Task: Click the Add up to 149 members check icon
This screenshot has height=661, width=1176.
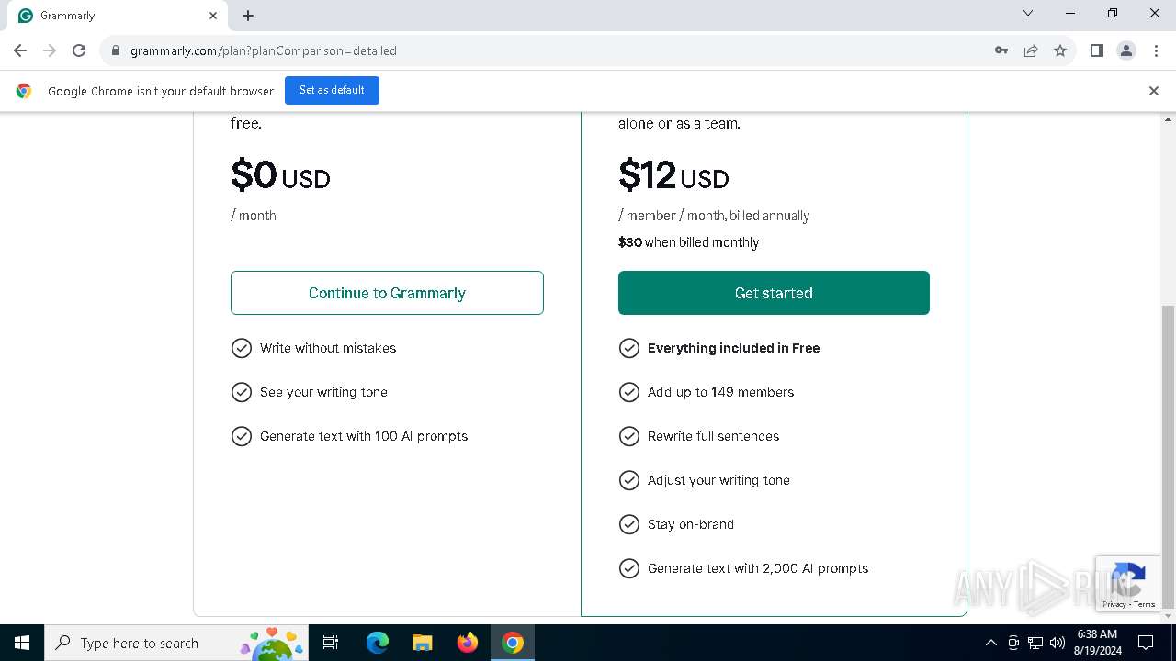Action: coord(629,392)
